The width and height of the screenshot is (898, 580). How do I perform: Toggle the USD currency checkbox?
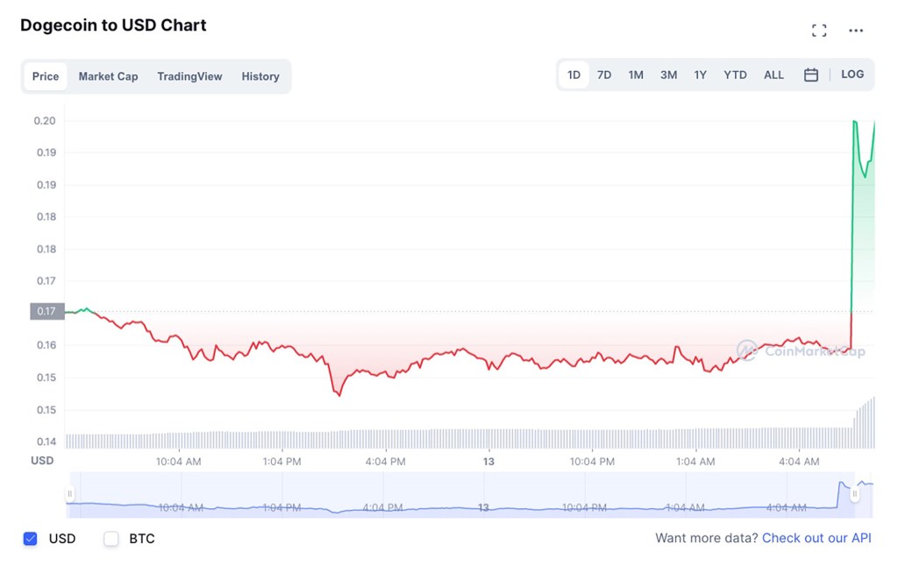pos(31,539)
